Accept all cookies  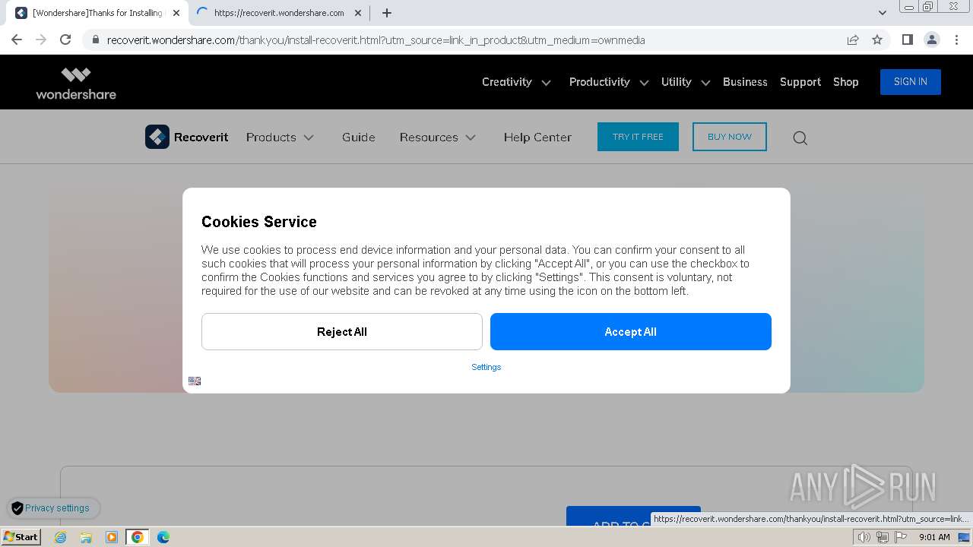[x=631, y=332]
